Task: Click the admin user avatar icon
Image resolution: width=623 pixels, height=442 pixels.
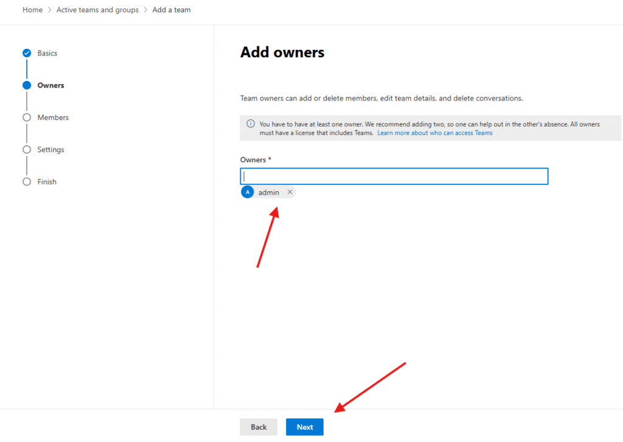Action: coord(248,192)
